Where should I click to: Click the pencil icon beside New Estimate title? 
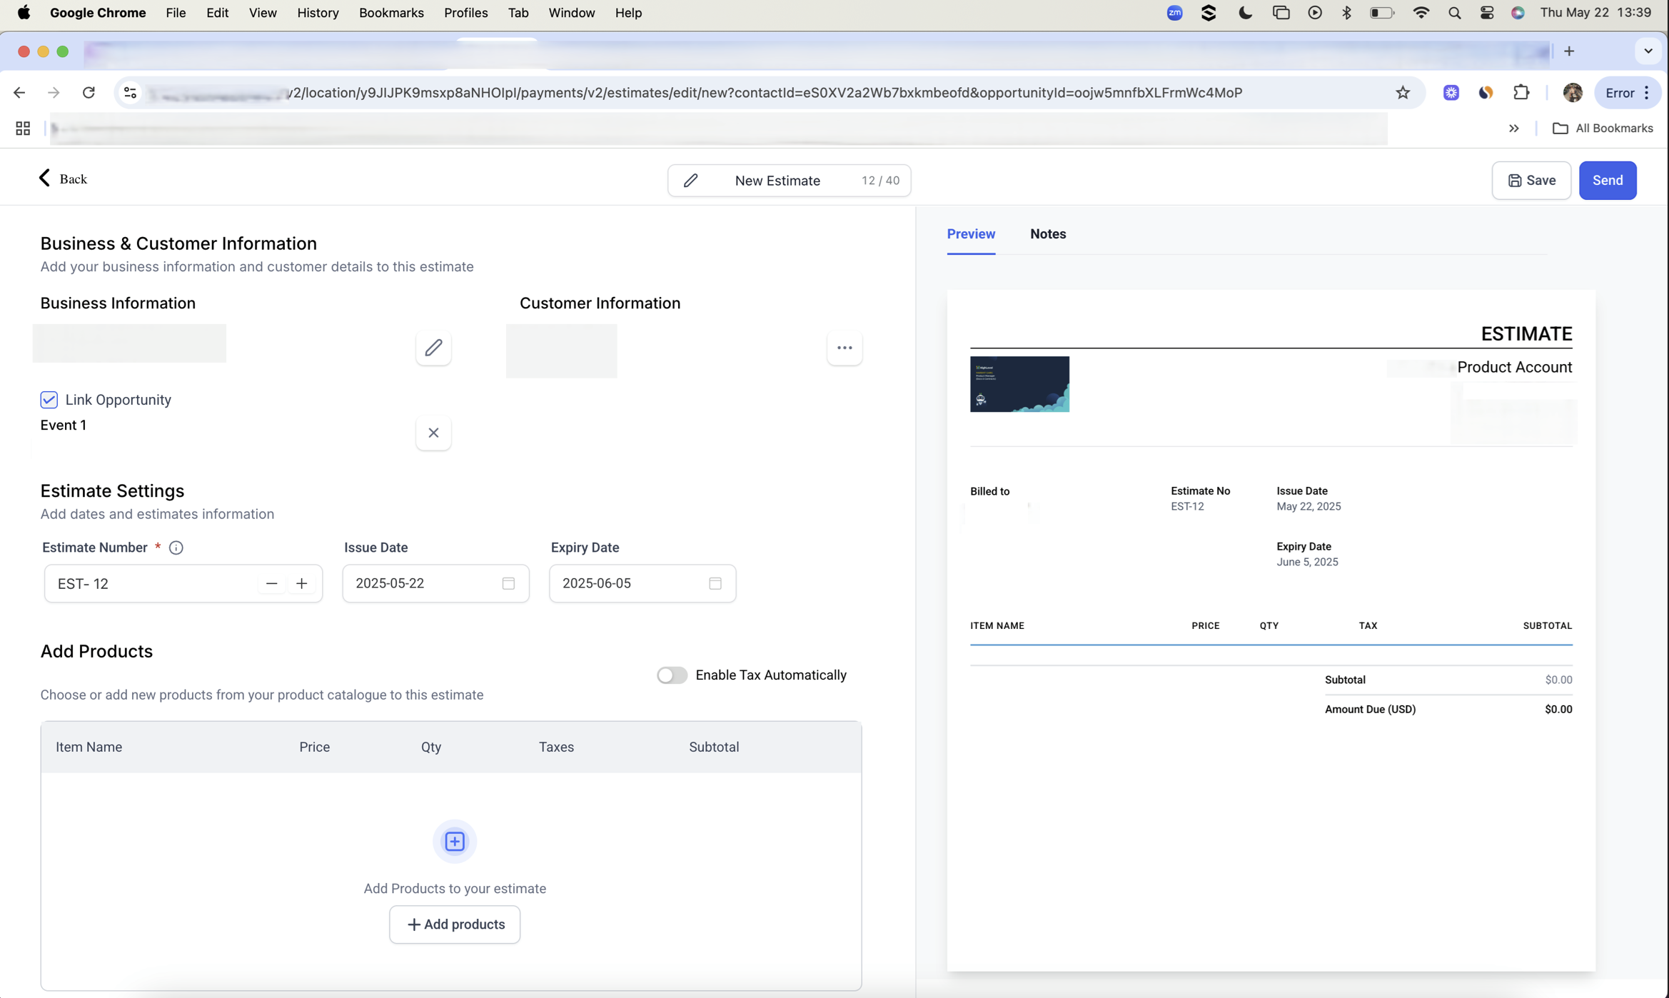[690, 181]
